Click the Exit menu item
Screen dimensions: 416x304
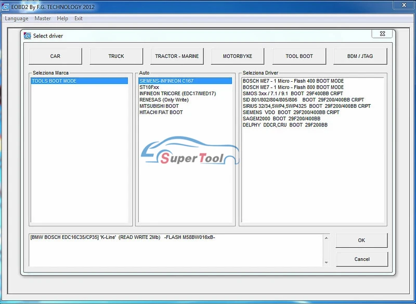(79, 18)
